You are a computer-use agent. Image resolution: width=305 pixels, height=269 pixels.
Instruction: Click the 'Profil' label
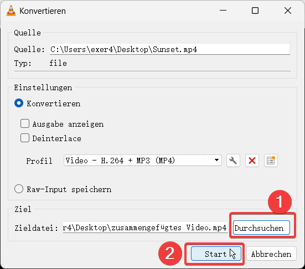pos(39,161)
